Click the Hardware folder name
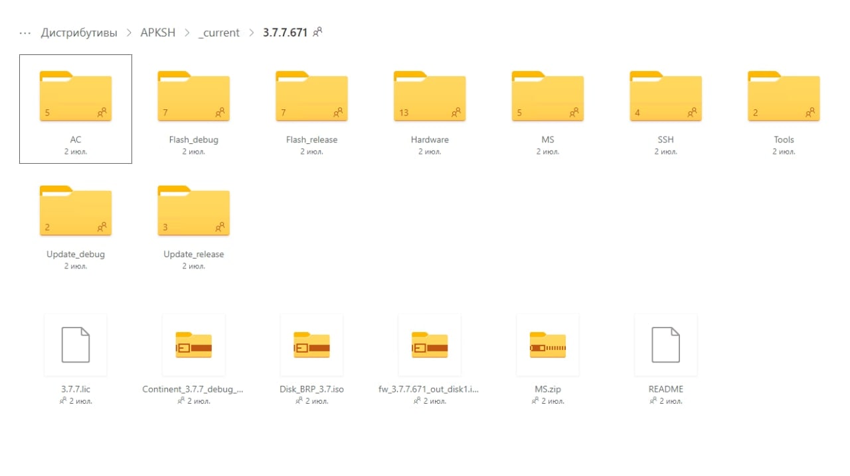This screenshot has height=476, width=850. coord(430,140)
